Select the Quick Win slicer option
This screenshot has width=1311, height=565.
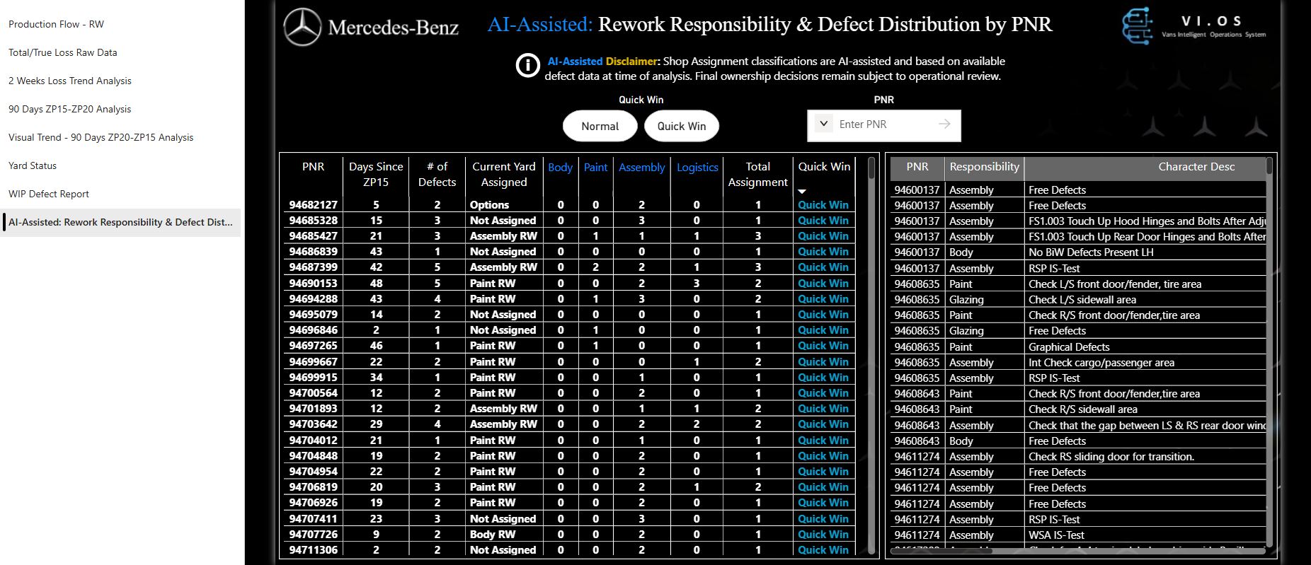[x=681, y=126]
